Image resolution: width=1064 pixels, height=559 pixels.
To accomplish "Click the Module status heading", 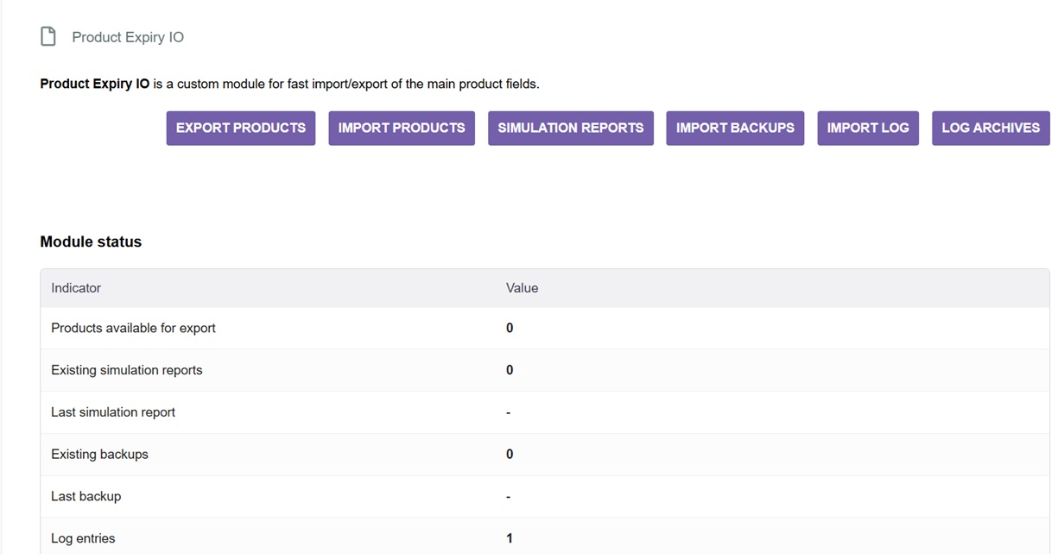I will click(91, 242).
